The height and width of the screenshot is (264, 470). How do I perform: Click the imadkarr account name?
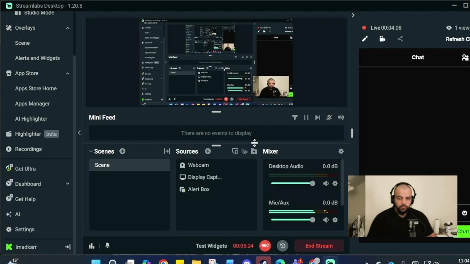tap(26, 247)
